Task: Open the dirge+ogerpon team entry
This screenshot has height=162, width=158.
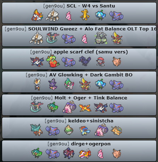Action: pyautogui.click(x=79, y=151)
